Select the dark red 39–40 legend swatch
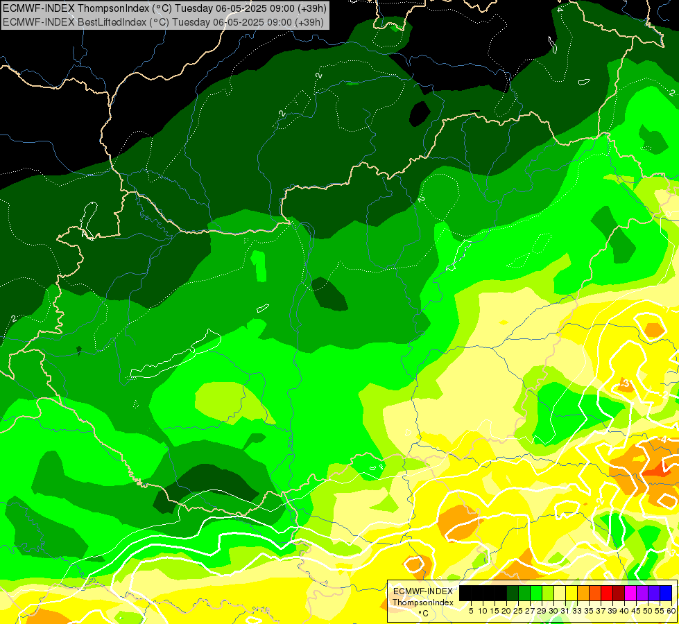 click(x=619, y=593)
